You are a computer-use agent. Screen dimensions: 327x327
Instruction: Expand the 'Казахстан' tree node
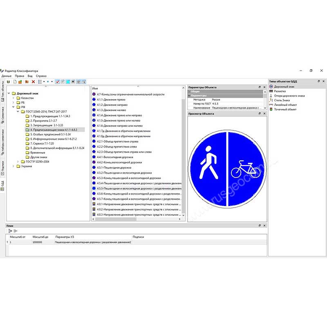[x=13, y=98]
